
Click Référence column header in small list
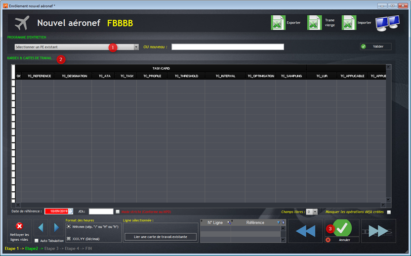pyautogui.click(x=255, y=223)
